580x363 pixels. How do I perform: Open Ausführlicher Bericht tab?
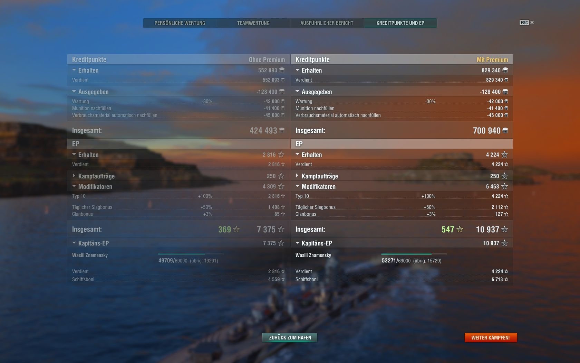[x=327, y=23]
